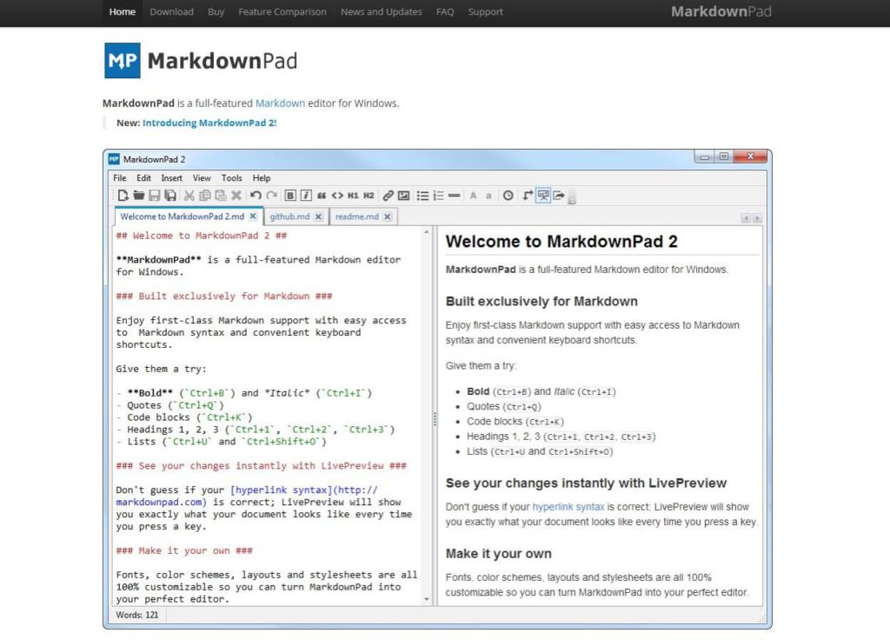This screenshot has height=640, width=890.
Task: Insert a blockquote with quote icon
Action: (322, 196)
